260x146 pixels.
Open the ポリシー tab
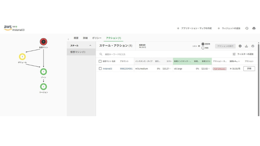pyautogui.click(x=97, y=38)
